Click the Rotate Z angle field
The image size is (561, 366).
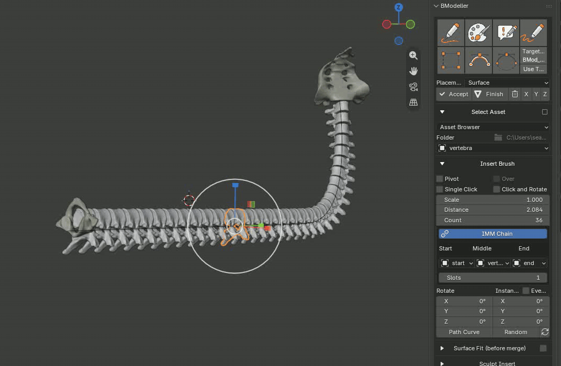pos(464,322)
